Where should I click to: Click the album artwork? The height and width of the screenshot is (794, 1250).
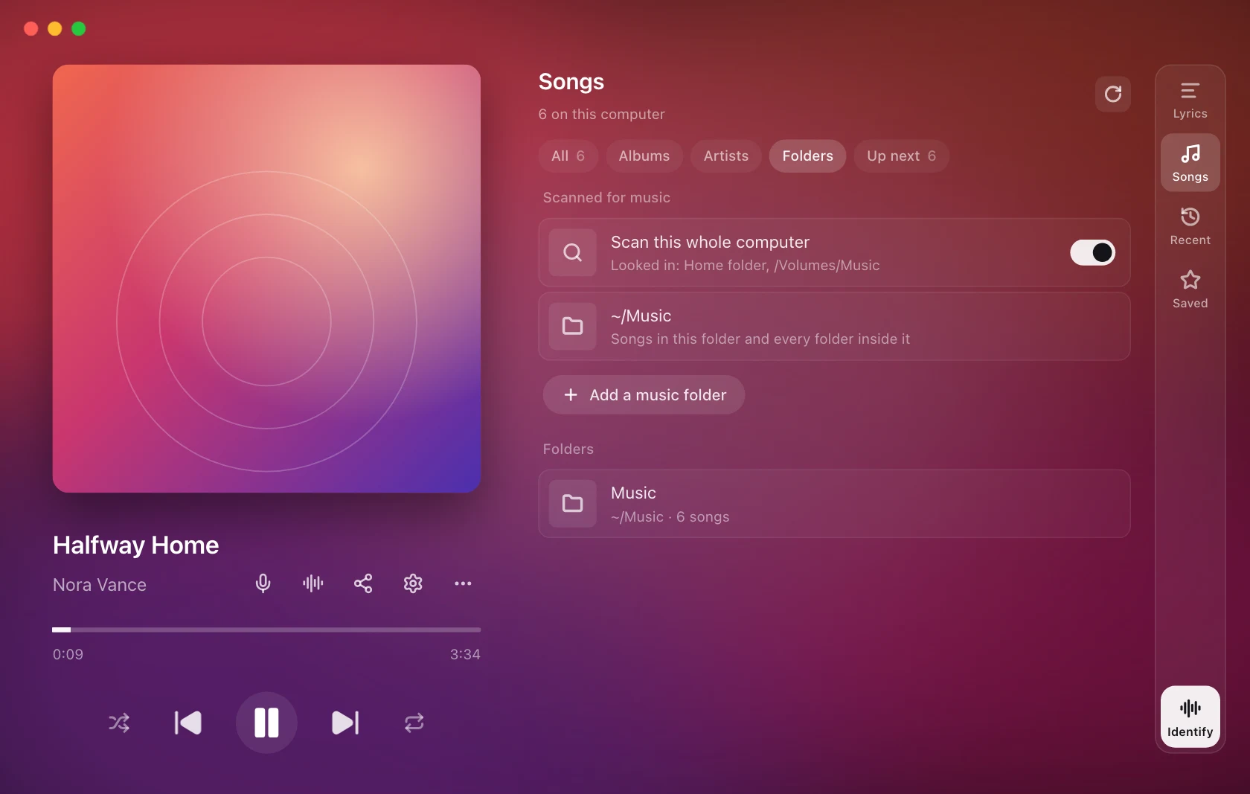(266, 278)
